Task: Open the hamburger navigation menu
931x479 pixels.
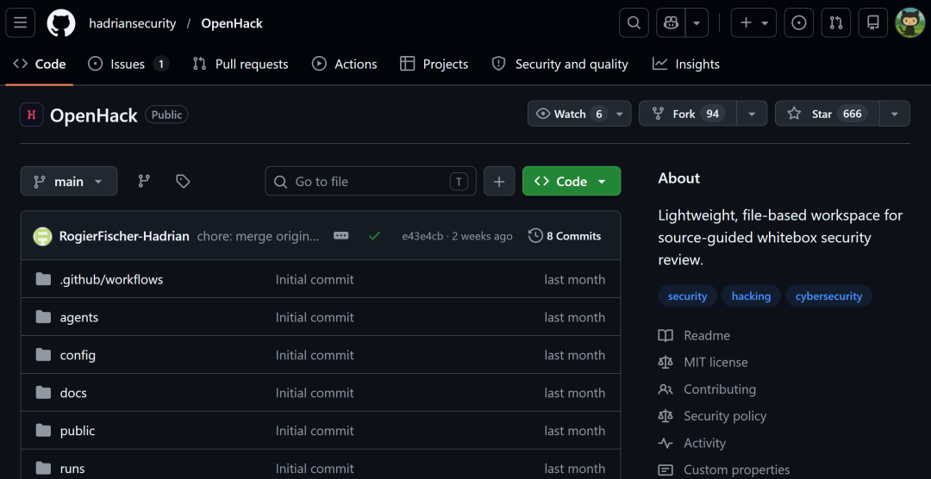Action: [21, 23]
